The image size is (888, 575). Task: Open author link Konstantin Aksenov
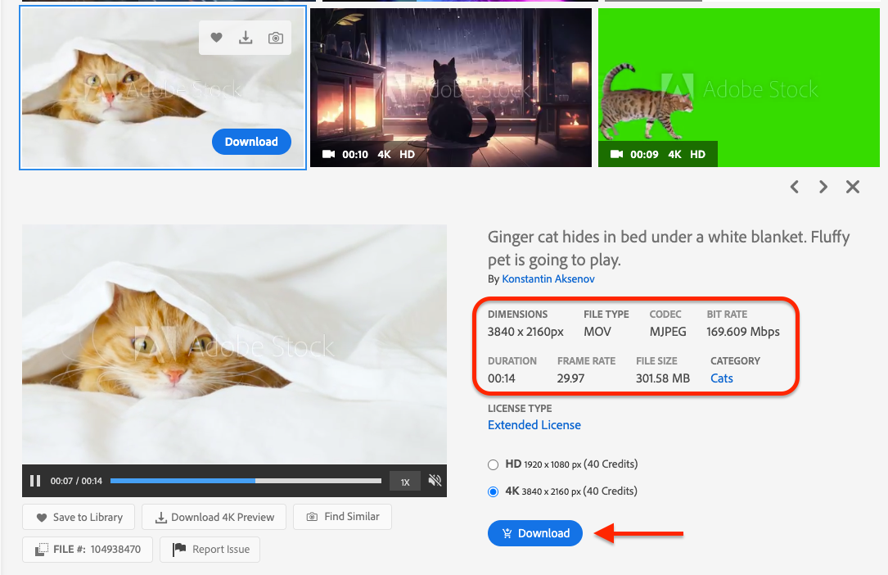point(548,278)
